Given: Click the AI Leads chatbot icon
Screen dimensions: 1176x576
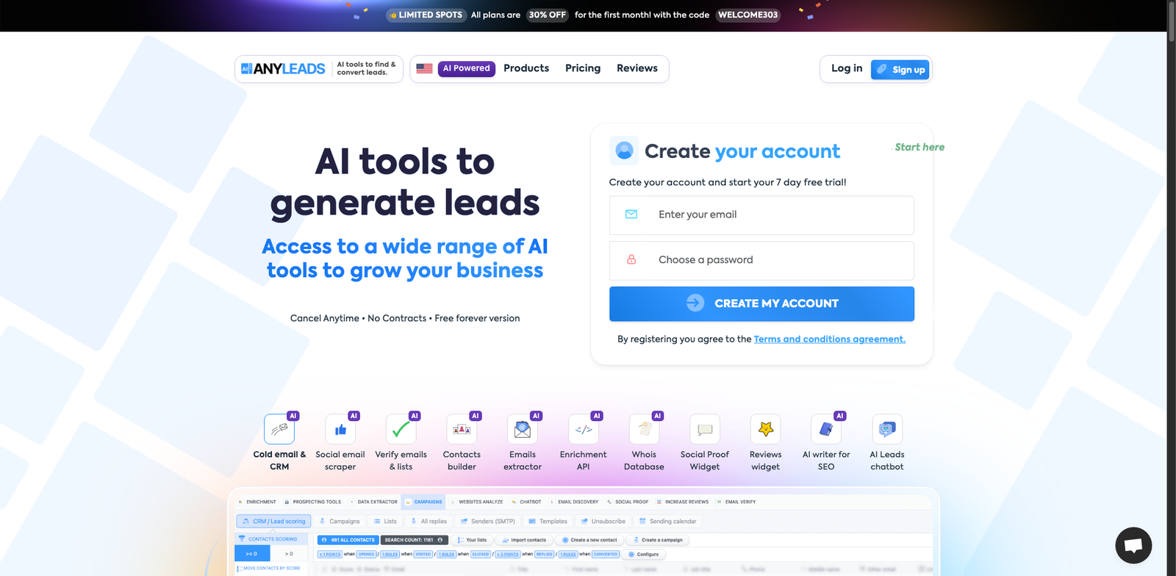Looking at the screenshot, I should point(887,429).
